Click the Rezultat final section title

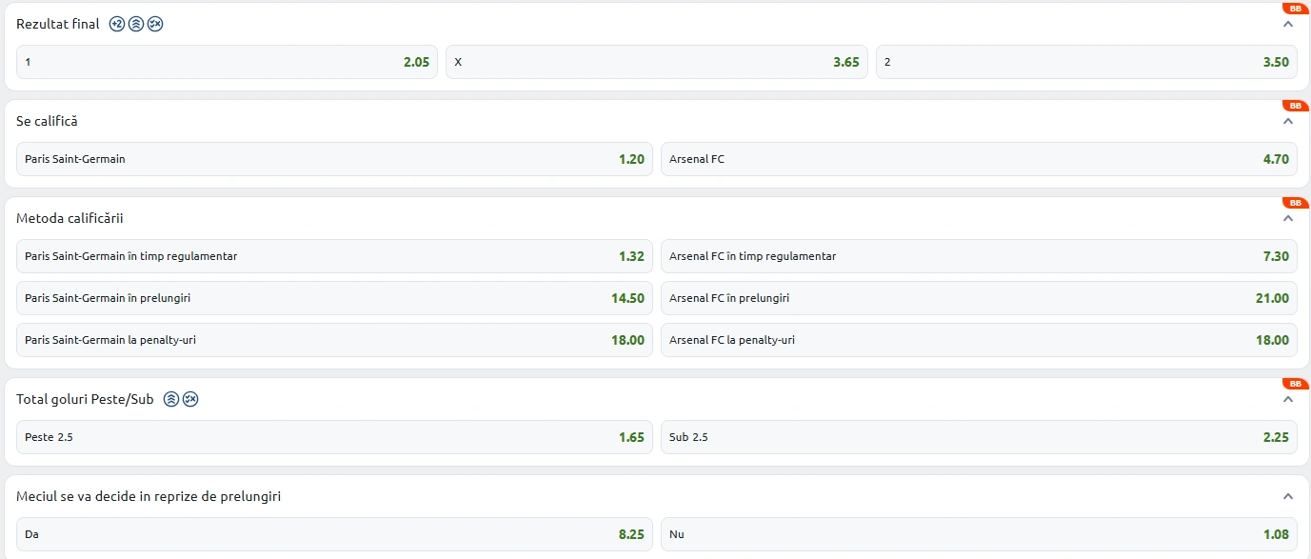[x=58, y=24]
